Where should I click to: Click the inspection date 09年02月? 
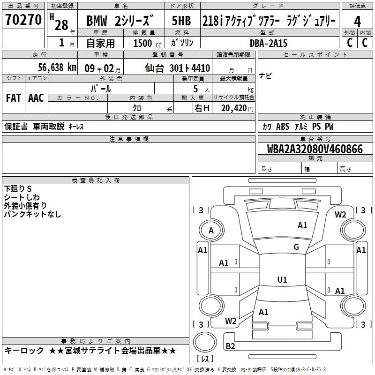point(103,68)
